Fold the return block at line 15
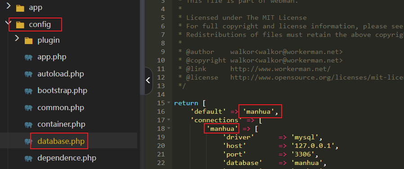The image size is (404, 169). coord(169,102)
